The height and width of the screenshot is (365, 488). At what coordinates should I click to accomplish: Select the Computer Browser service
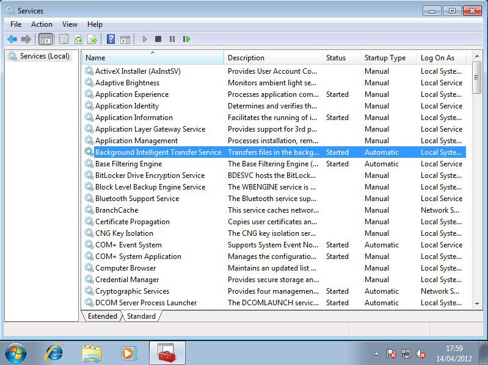coord(274,268)
